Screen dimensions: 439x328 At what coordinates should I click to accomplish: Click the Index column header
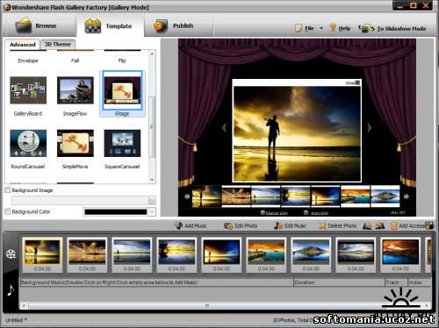coord(419,282)
